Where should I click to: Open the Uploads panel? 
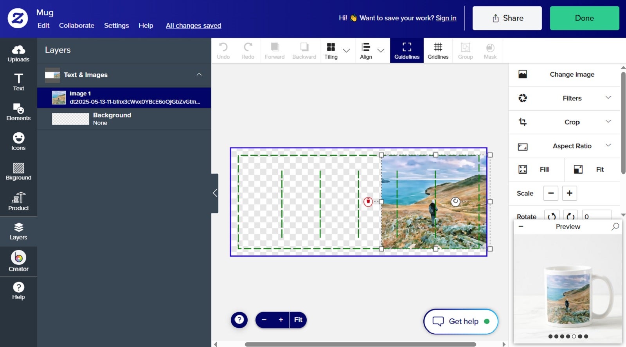point(18,54)
